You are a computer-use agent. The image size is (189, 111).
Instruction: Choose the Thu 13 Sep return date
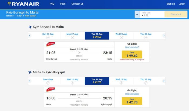(x=146, y=81)
